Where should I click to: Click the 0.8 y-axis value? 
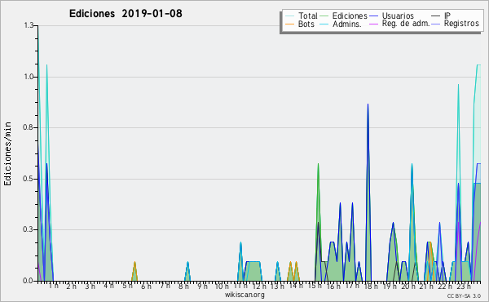(29, 127)
